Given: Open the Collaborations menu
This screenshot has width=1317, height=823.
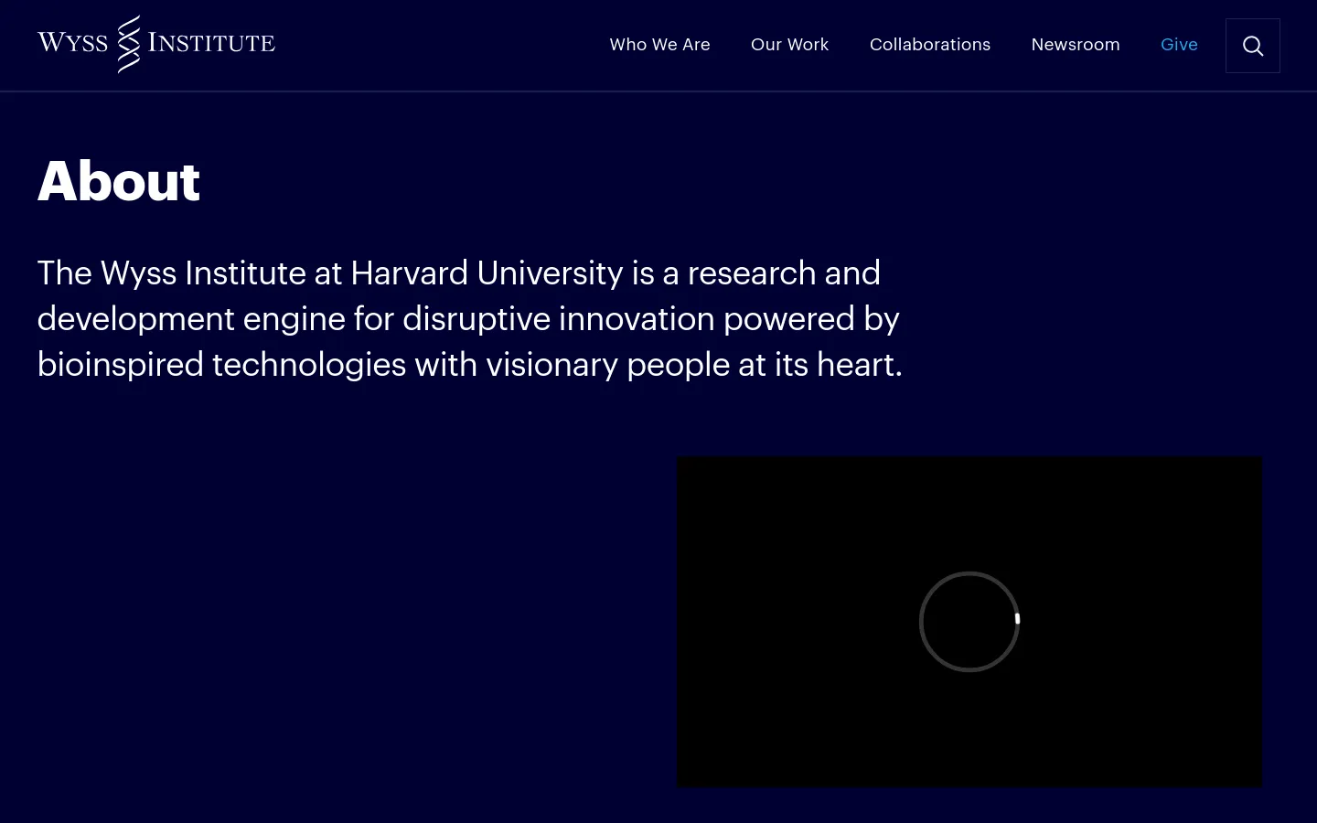Looking at the screenshot, I should [x=929, y=45].
